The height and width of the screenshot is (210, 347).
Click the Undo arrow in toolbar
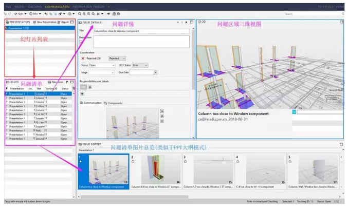(x=5, y=14)
